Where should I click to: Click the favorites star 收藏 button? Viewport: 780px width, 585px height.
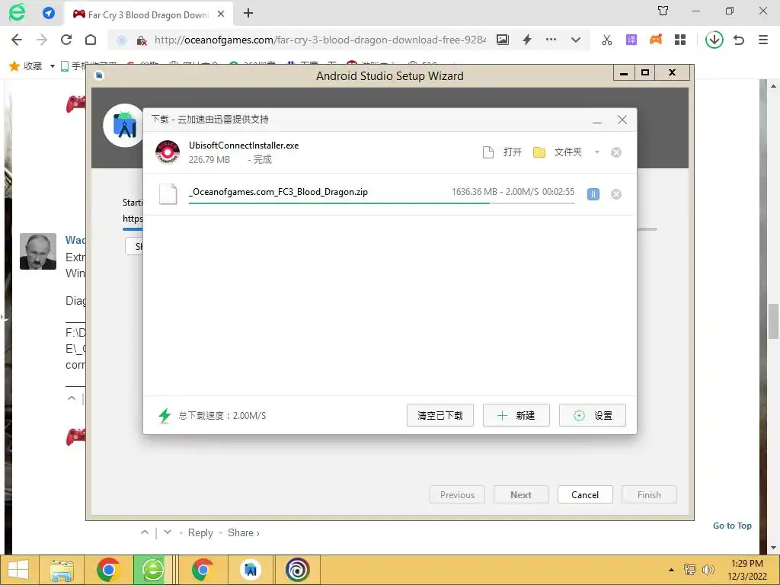26,66
